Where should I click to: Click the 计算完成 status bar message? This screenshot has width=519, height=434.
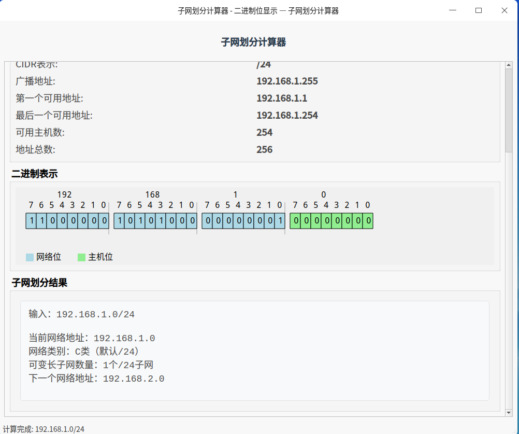coord(44,429)
